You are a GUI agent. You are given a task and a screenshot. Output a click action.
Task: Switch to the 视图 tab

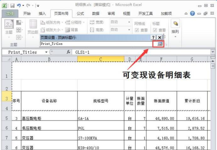point(126,14)
